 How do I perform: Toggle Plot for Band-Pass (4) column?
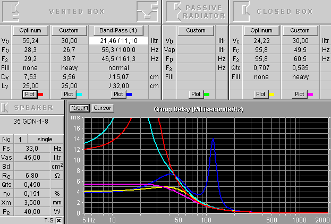pos(118,94)
